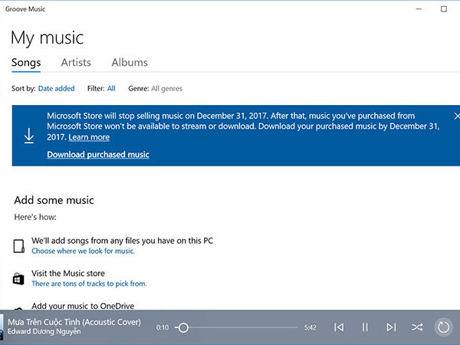This screenshot has width=460, height=345.
Task: Open the Filter All dropdown
Action: 111,88
